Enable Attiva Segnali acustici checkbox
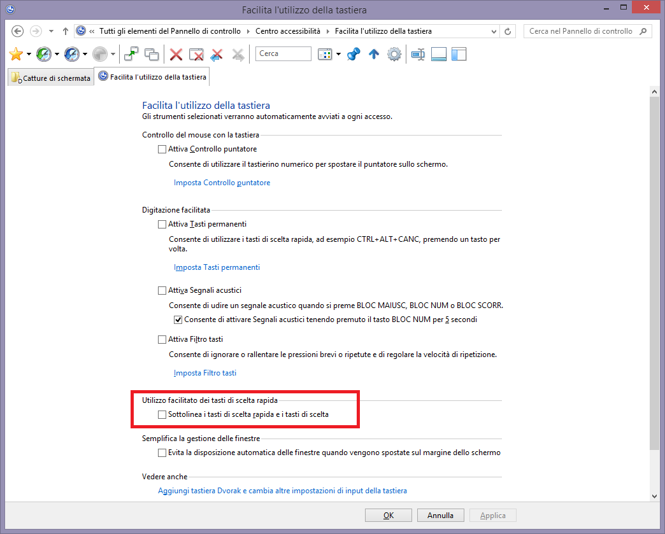Screen dimensions: 665x534 pyautogui.click(x=162, y=290)
